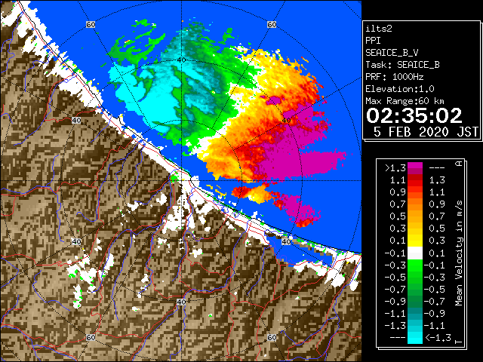Click the 'Task: SEAICE_B' line
Viewport: 483px width, 362px height.
point(402,65)
